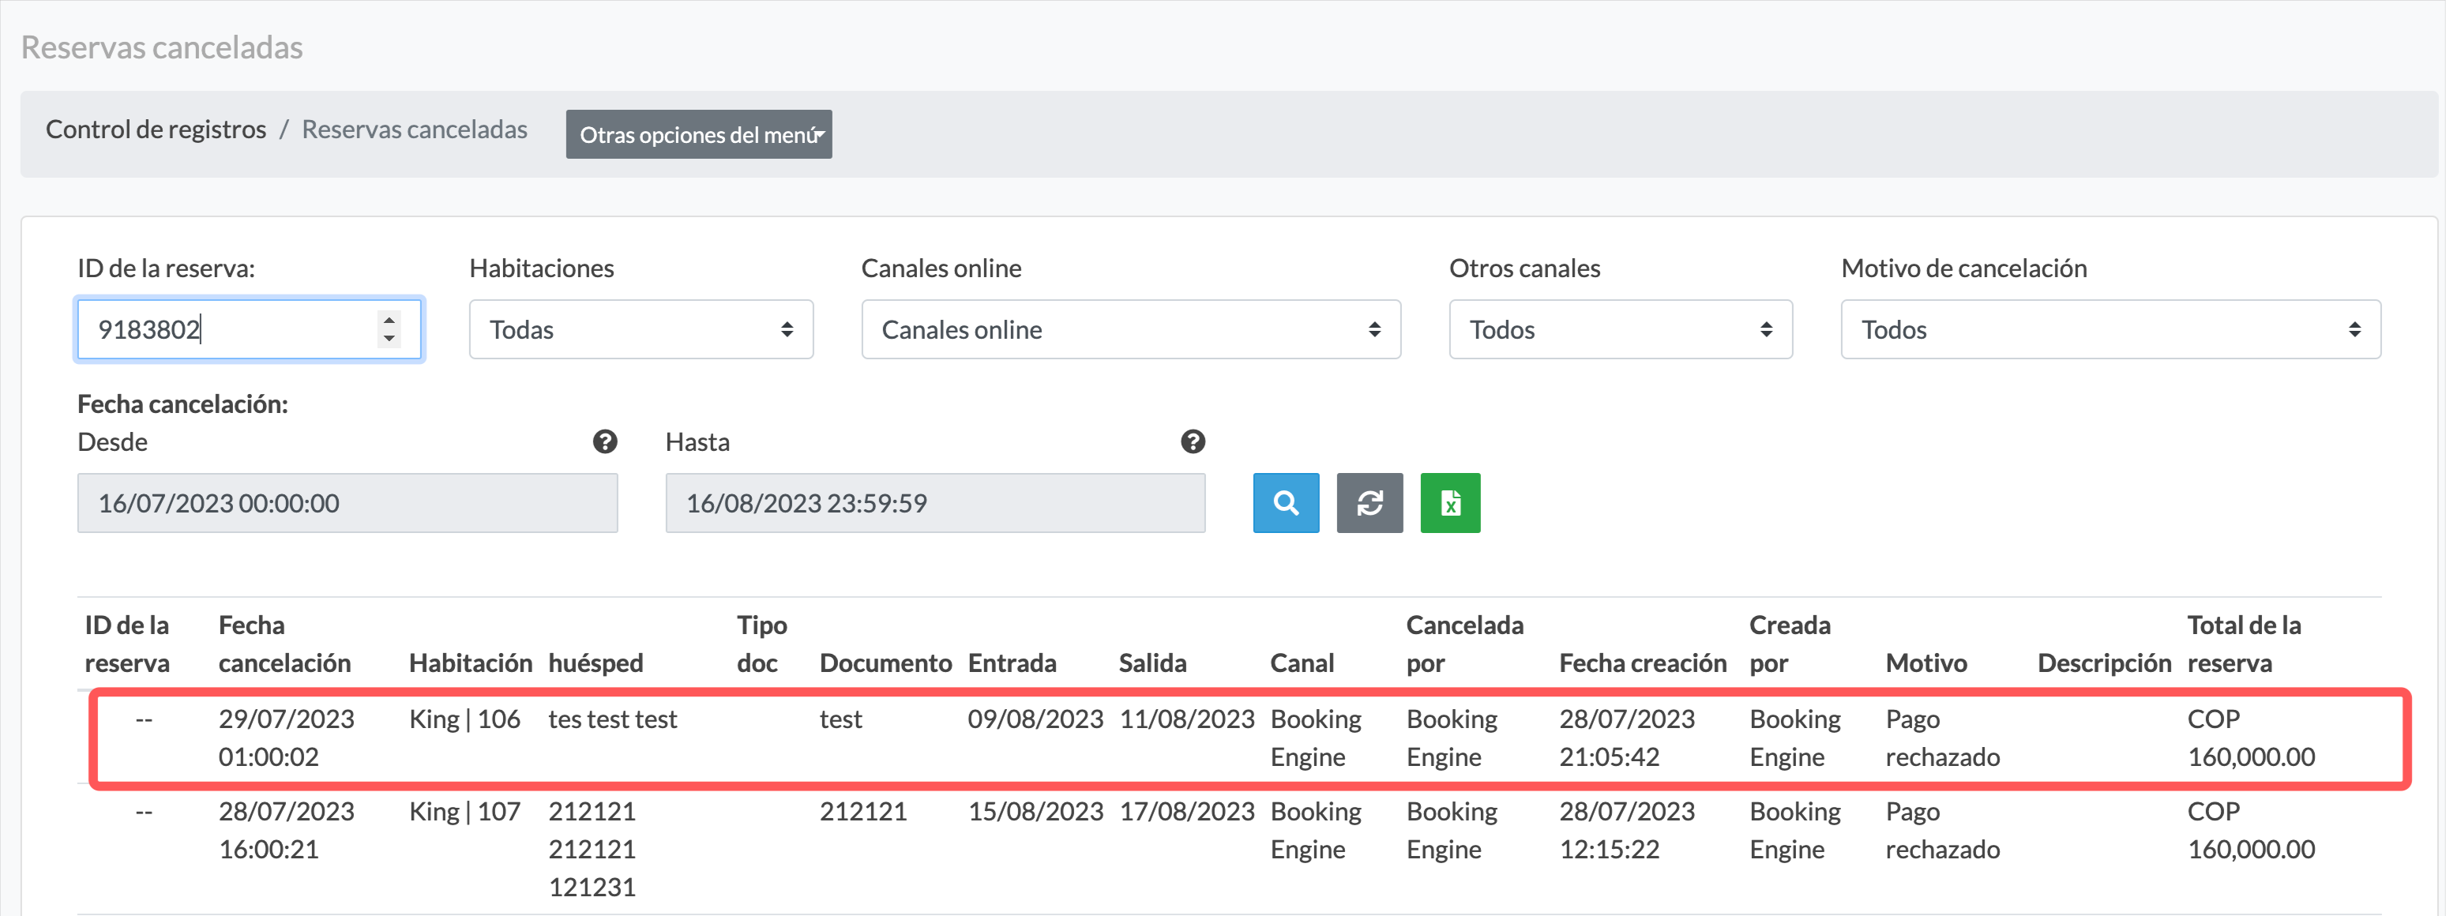Click the blue search magnifier button
Image resolution: width=2446 pixels, height=916 pixels.
point(1286,503)
